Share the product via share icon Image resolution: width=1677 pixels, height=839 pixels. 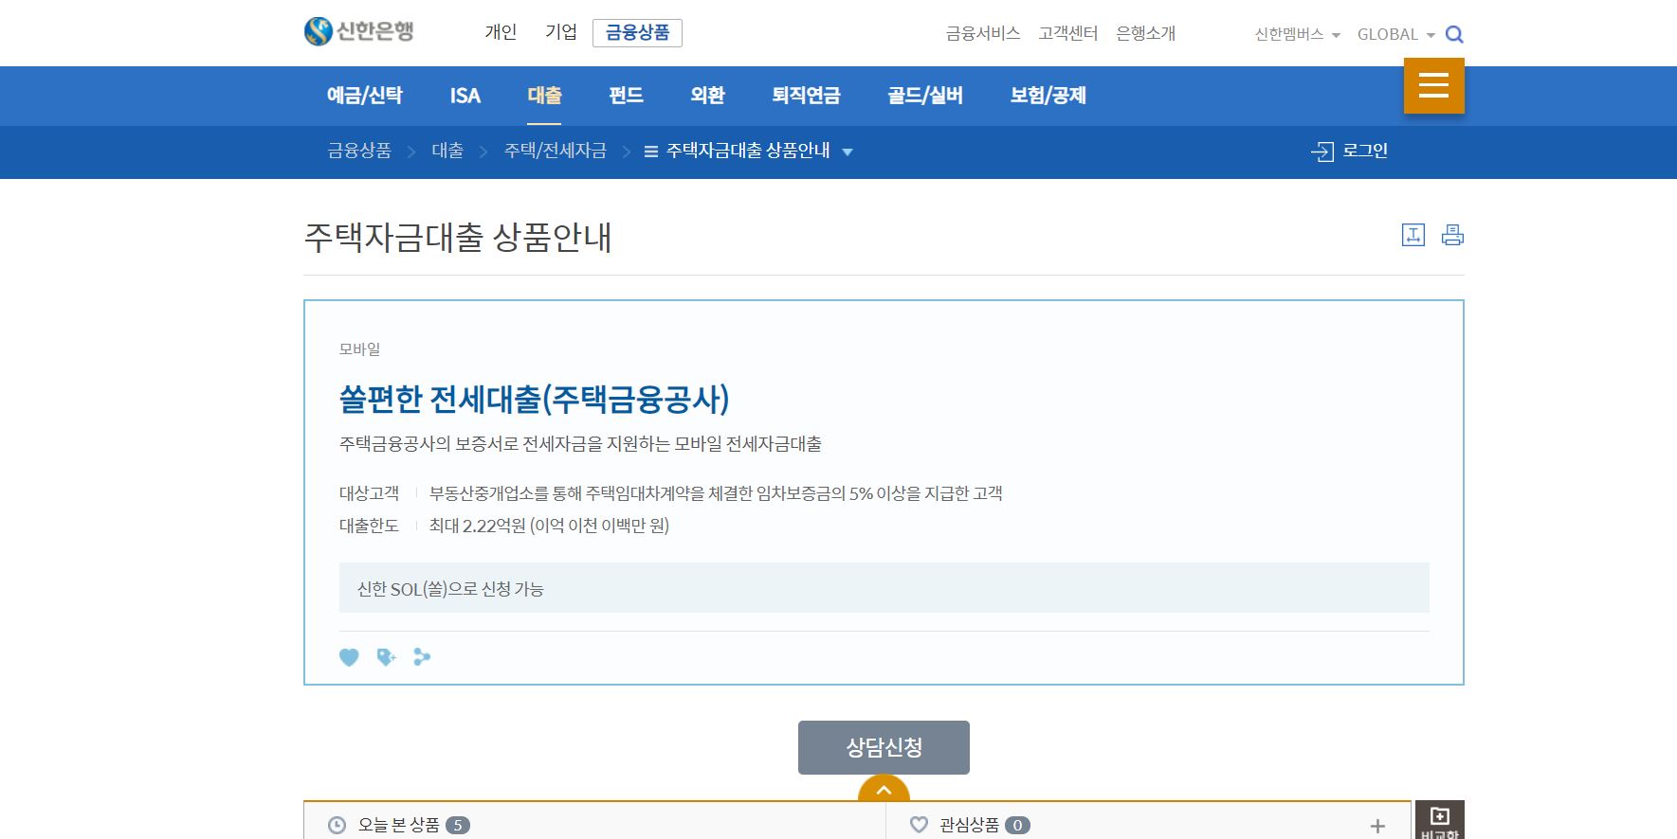coord(422,657)
